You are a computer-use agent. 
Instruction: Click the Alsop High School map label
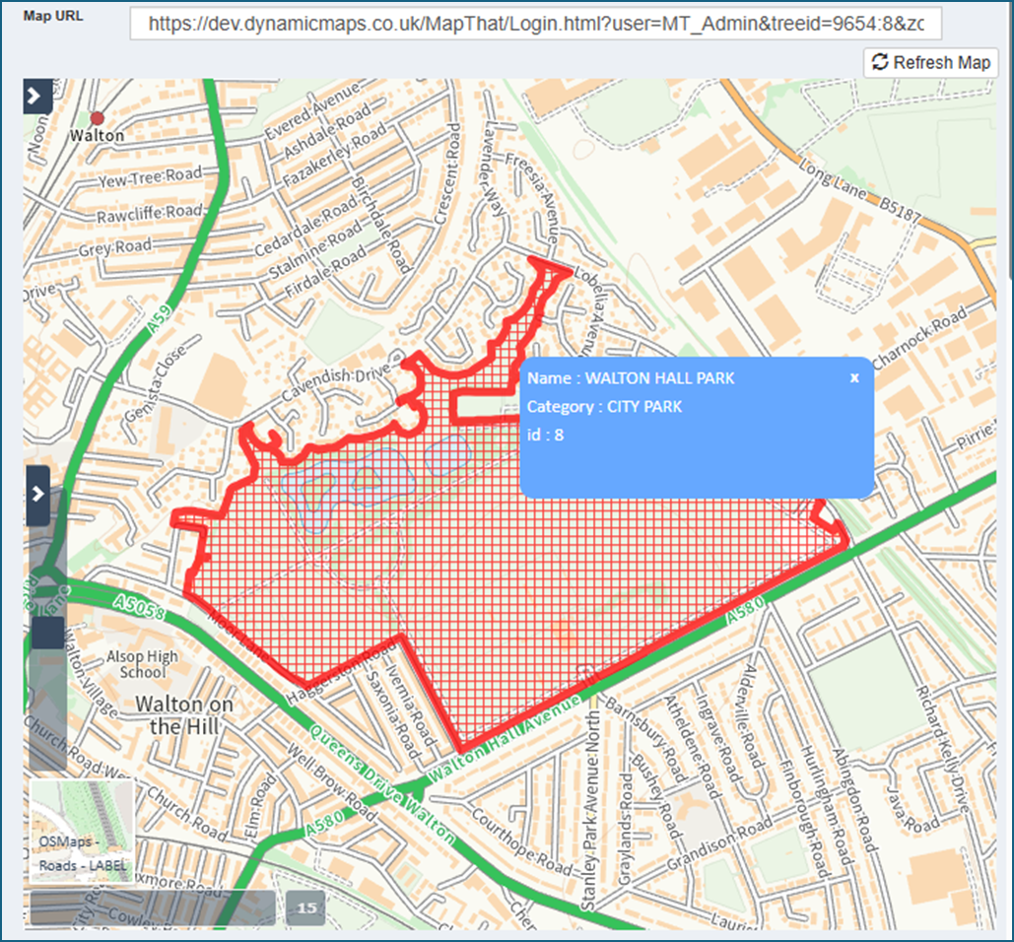tap(142, 664)
